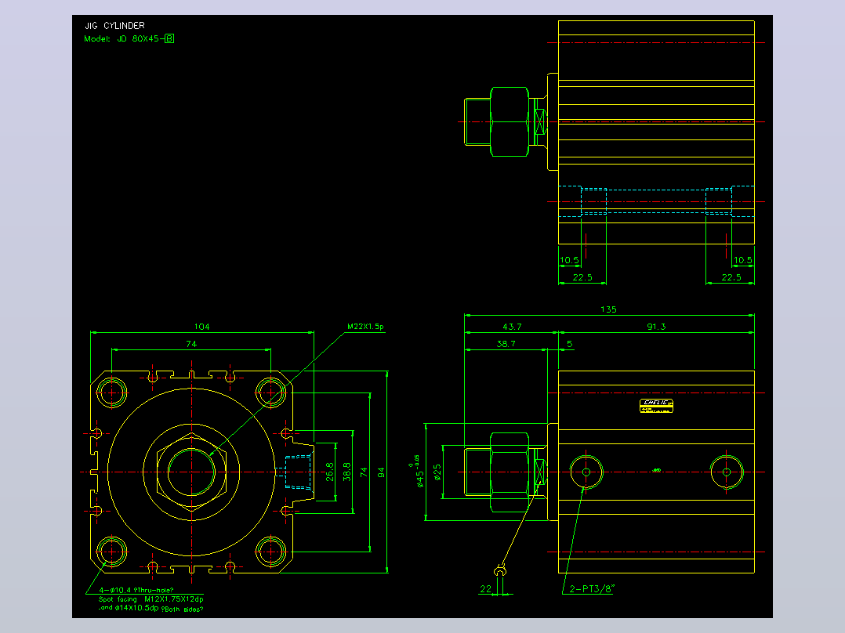Select the "38.8" vertical dimension
Screen dimensions: 845x633
pos(347,472)
